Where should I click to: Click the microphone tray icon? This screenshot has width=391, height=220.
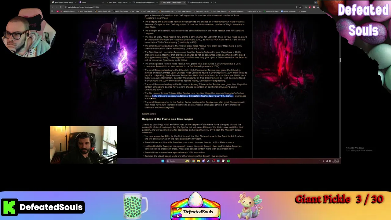tap(323, 161)
